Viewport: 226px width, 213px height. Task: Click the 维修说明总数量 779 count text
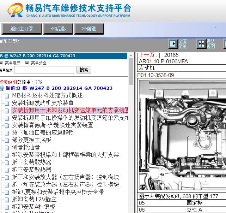pos(21,82)
